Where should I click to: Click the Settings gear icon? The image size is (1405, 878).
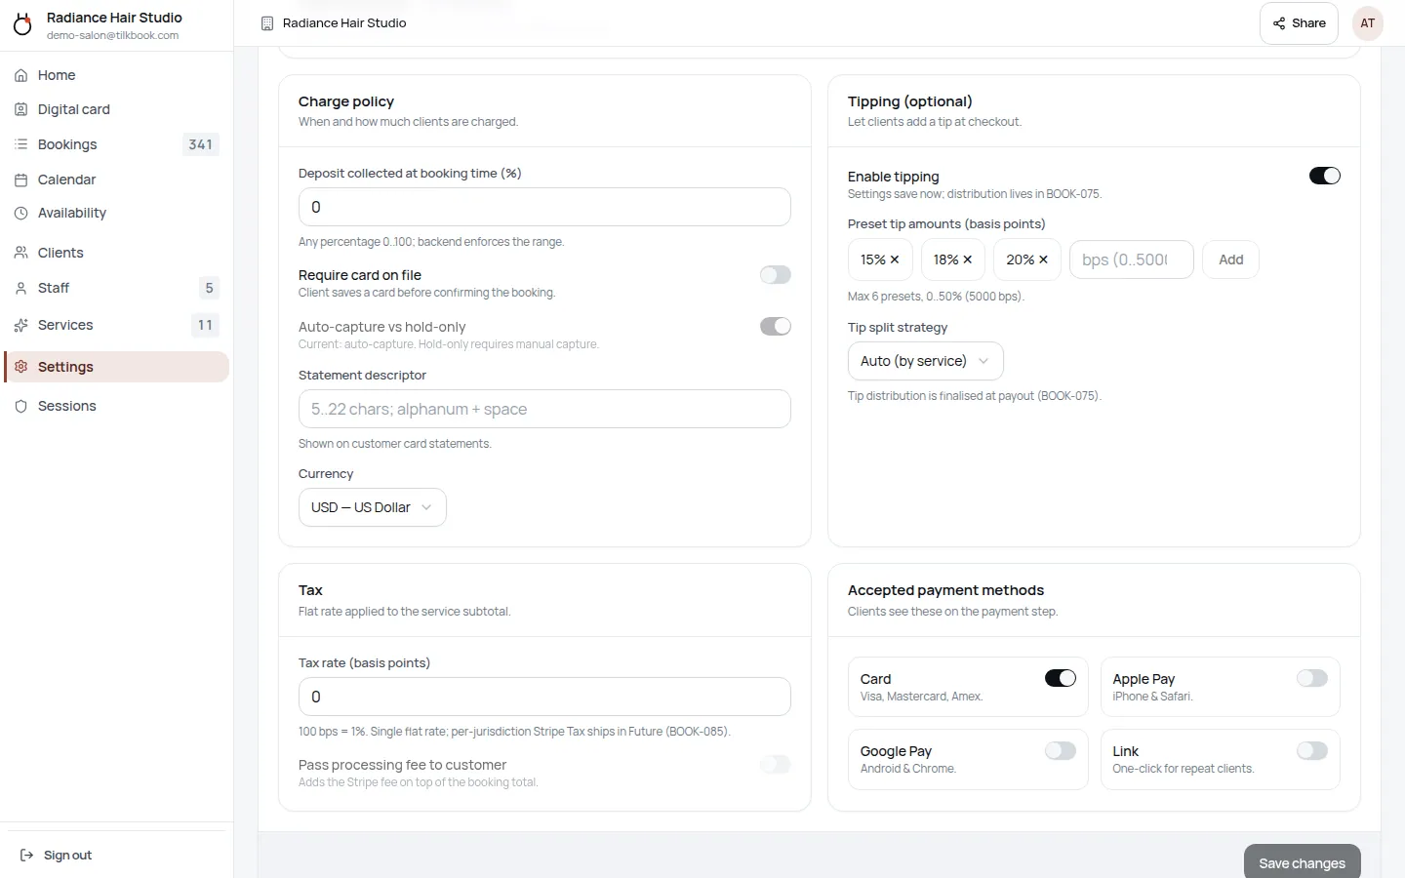(x=20, y=367)
